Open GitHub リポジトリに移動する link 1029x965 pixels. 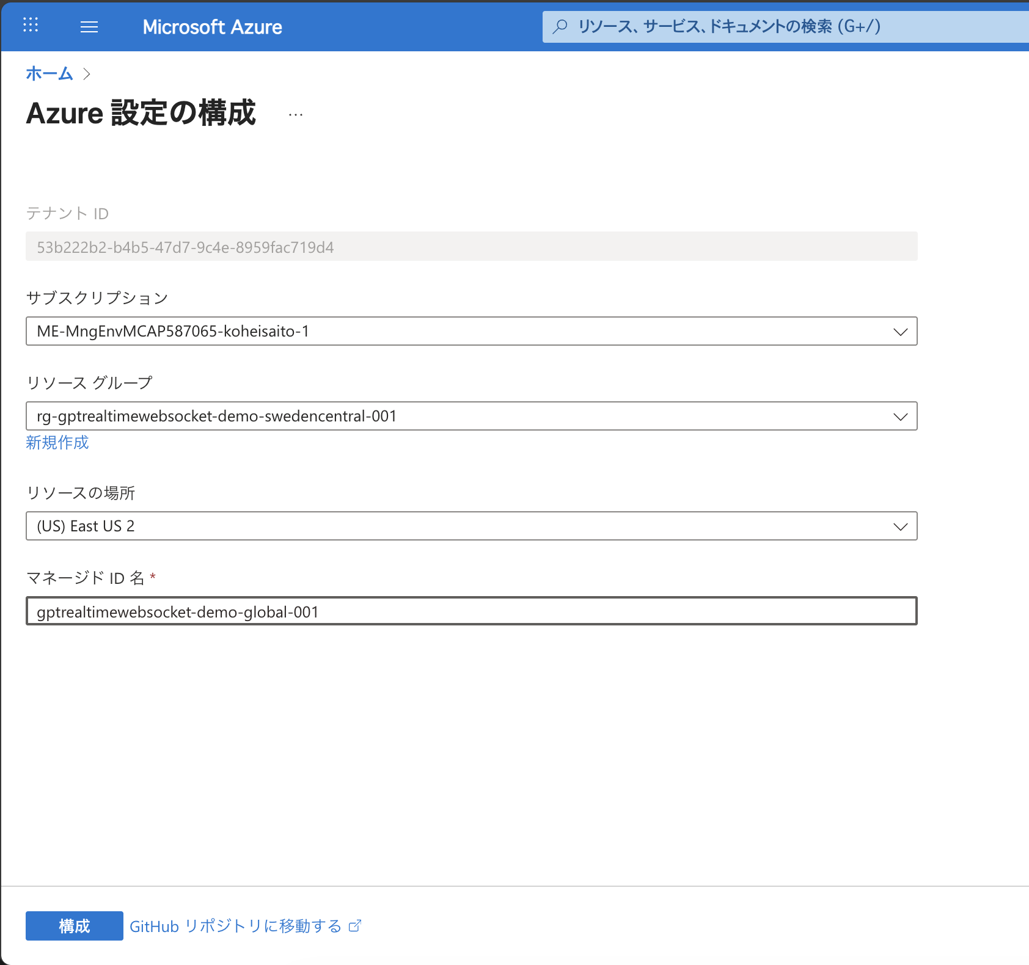245,926
